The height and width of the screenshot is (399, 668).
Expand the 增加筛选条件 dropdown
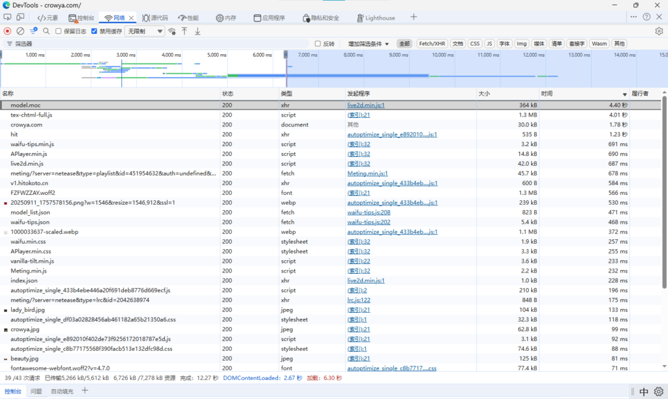point(369,44)
